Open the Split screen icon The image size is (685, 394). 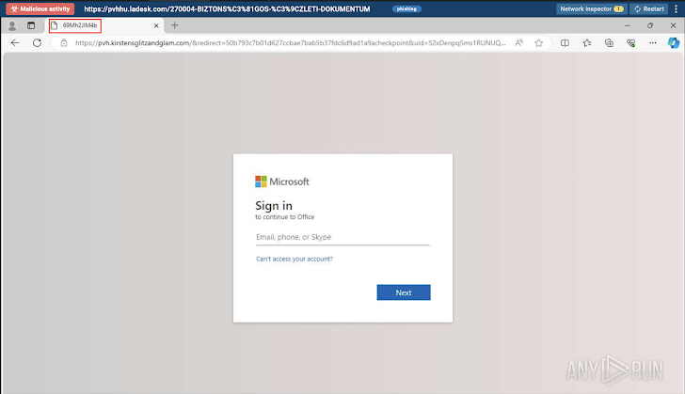tap(565, 42)
